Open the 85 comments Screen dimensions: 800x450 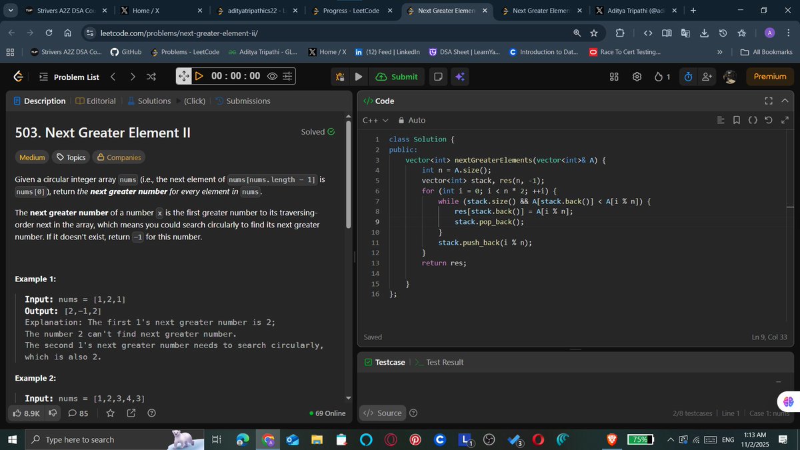point(79,413)
